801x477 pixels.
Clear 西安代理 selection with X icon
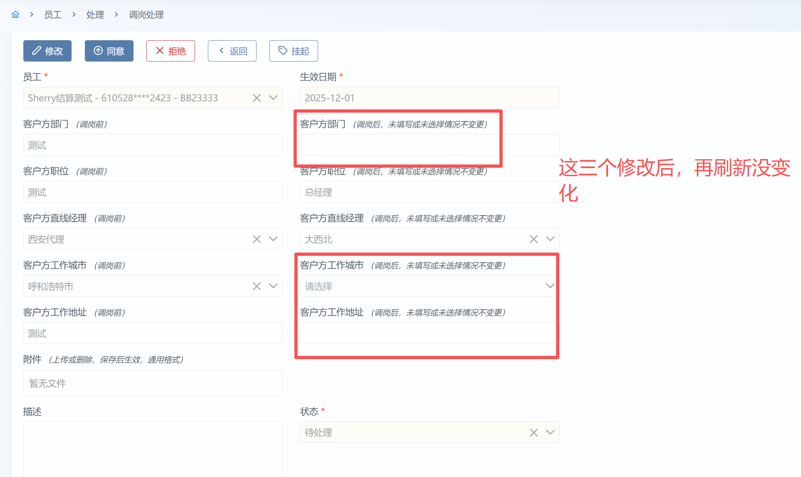[x=257, y=239]
